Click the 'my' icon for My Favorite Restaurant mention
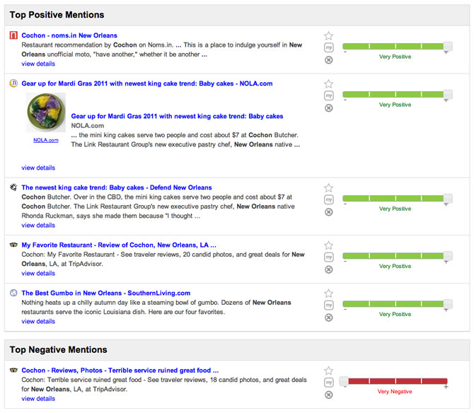Screen dimensions: 474x413 [328, 257]
